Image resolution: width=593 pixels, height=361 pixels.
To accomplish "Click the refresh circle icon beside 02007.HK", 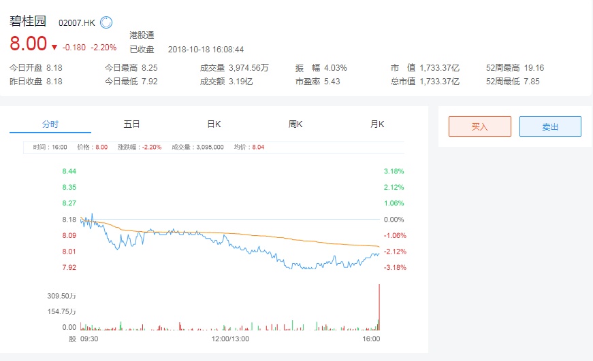I will coord(106,22).
